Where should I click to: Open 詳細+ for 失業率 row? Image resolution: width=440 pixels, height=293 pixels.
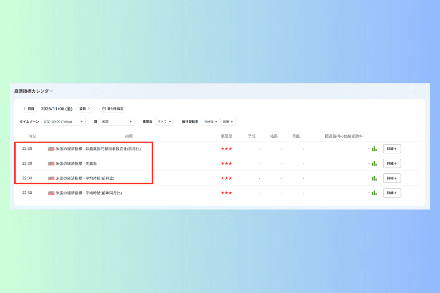[x=392, y=164]
